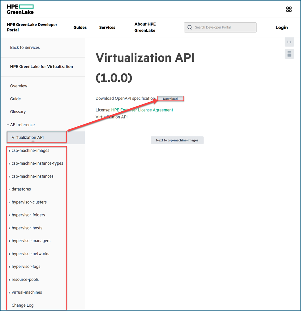This screenshot has width=301, height=311.
Task: Open About HPE GreenLake menu
Action: click(x=145, y=27)
